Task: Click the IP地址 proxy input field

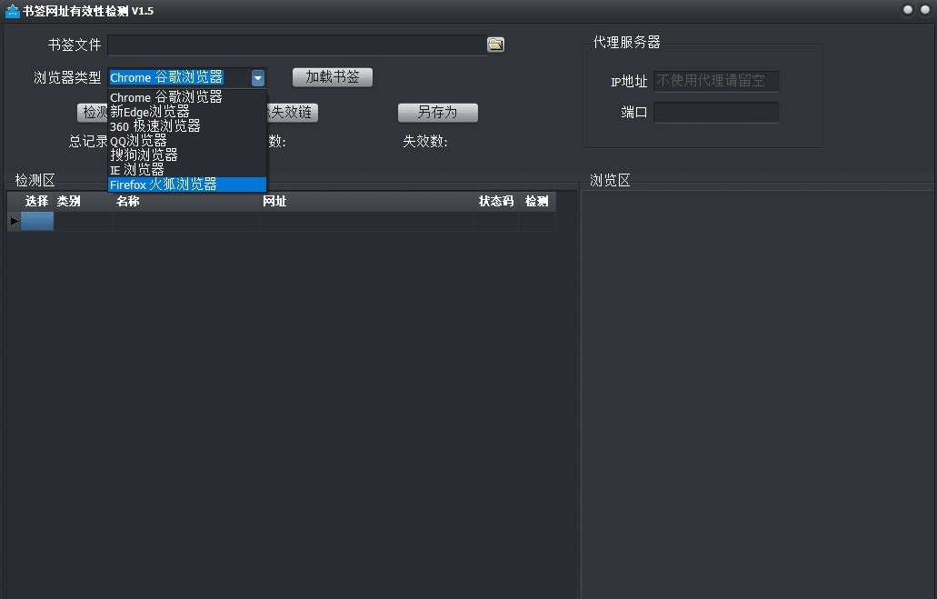Action: point(716,81)
